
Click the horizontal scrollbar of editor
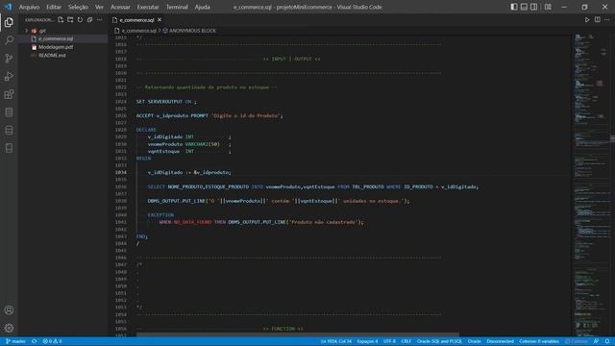297,334
